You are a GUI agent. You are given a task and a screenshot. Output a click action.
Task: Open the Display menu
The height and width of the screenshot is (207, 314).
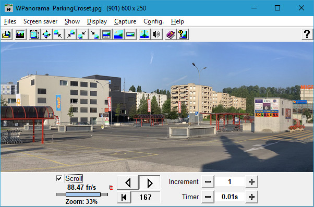coord(97,21)
